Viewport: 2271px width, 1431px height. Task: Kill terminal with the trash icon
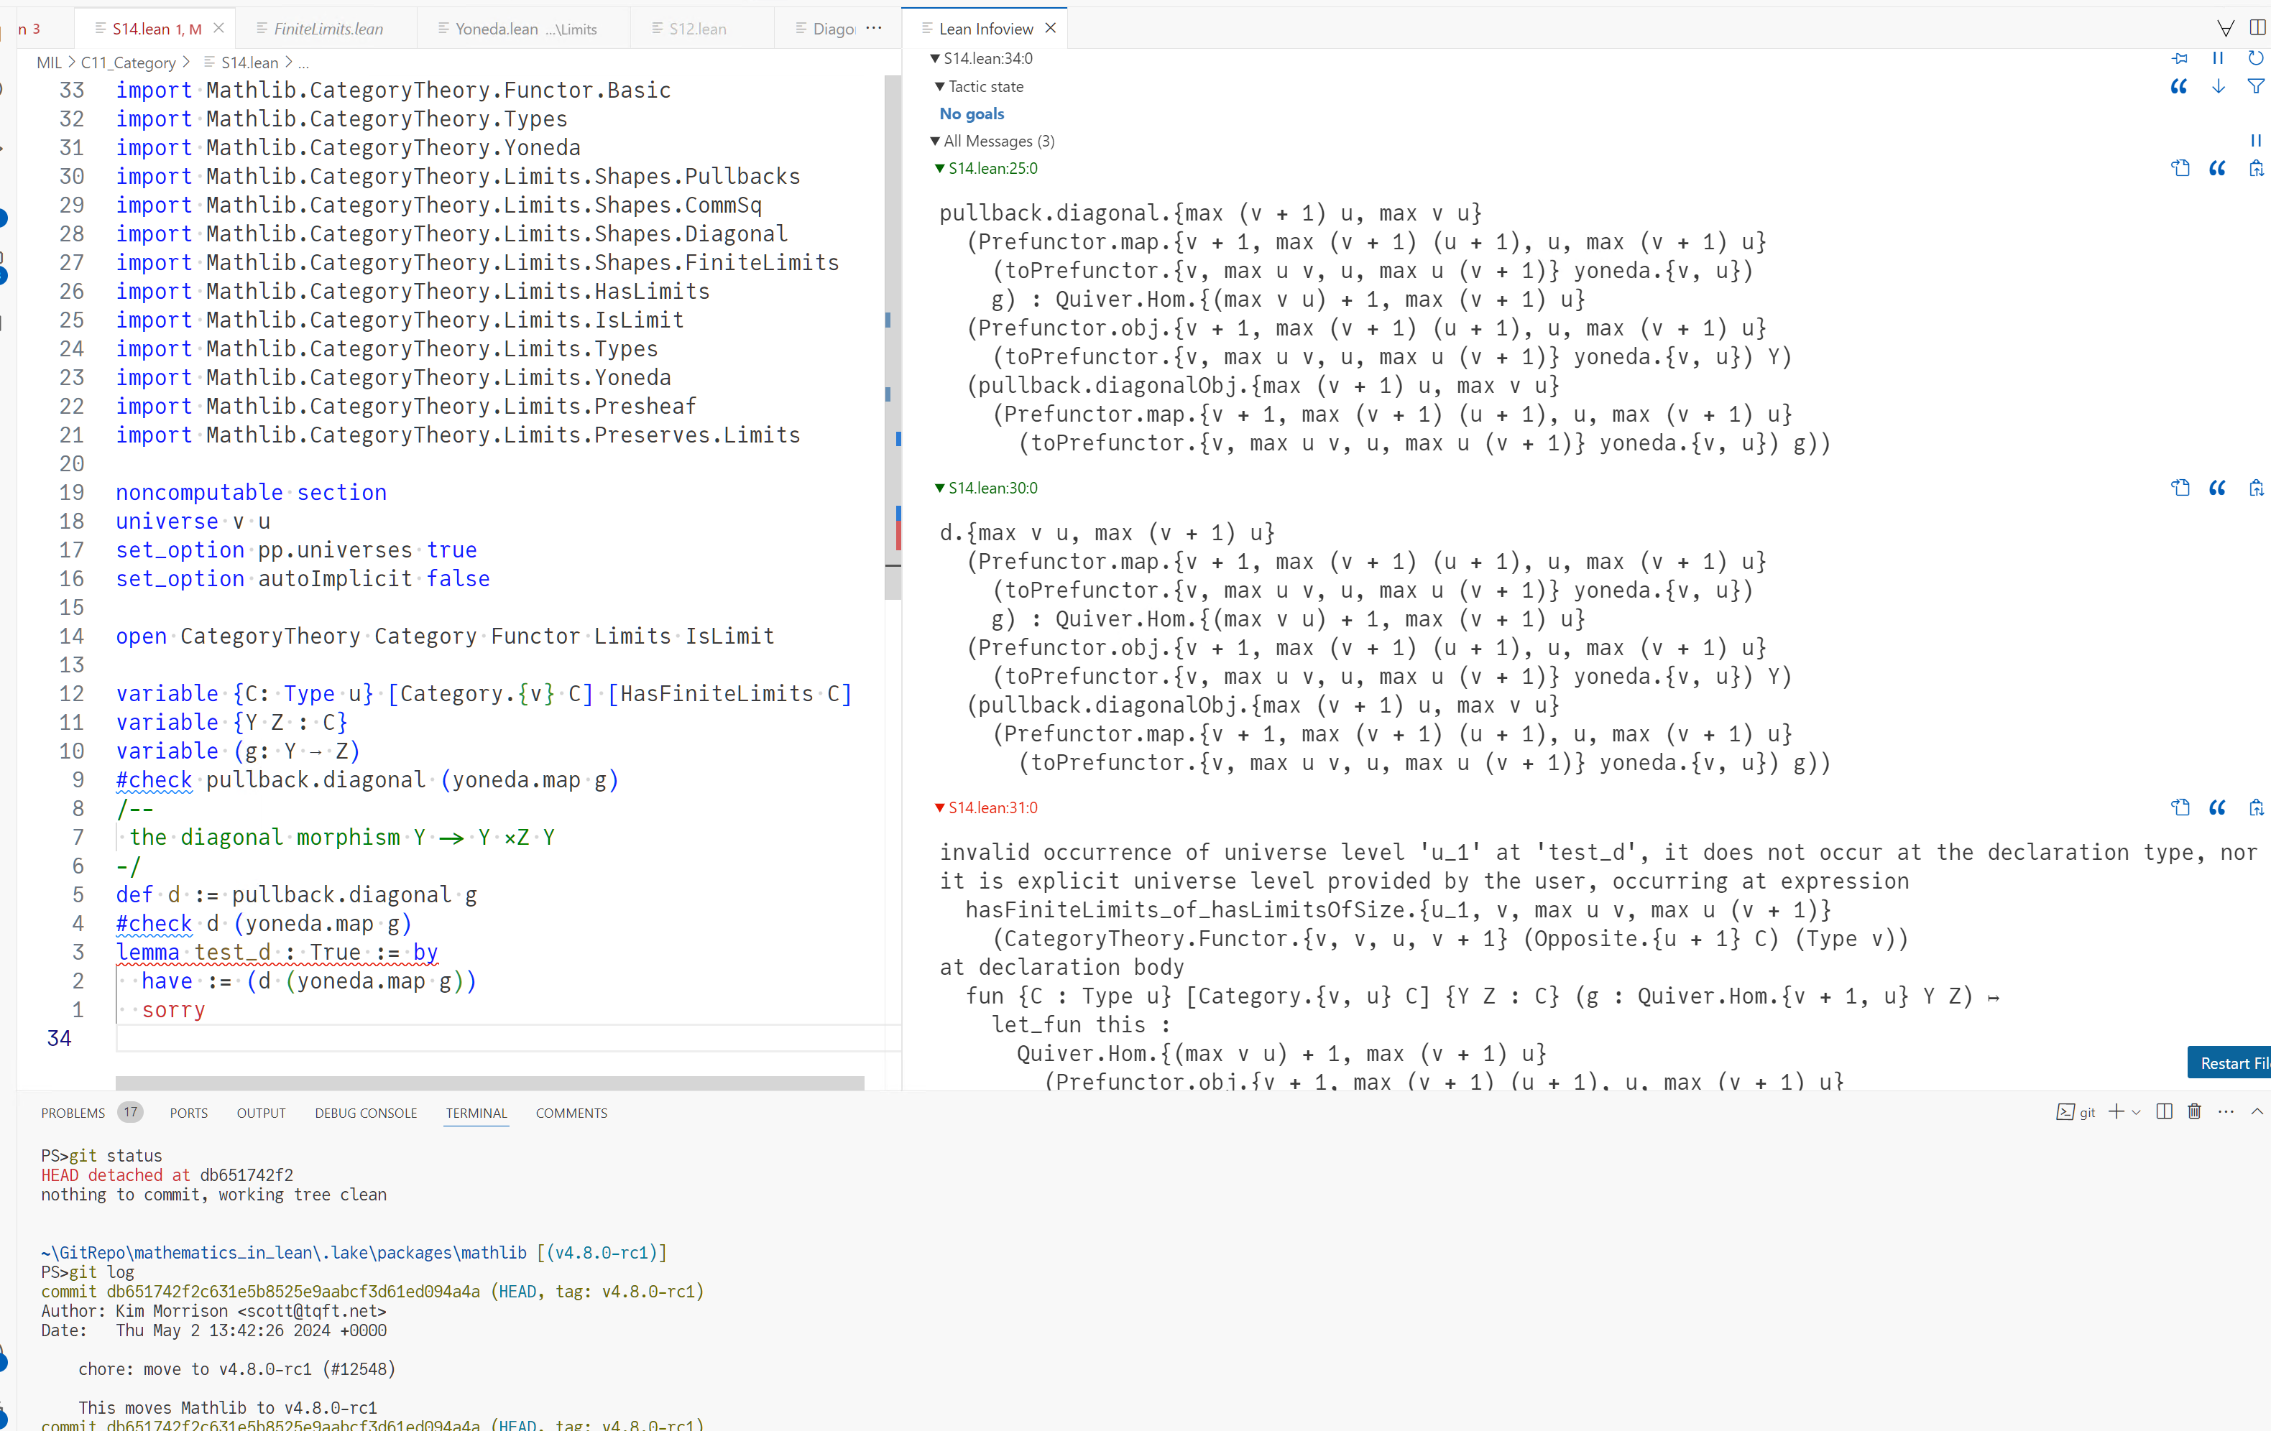coord(2195,1111)
